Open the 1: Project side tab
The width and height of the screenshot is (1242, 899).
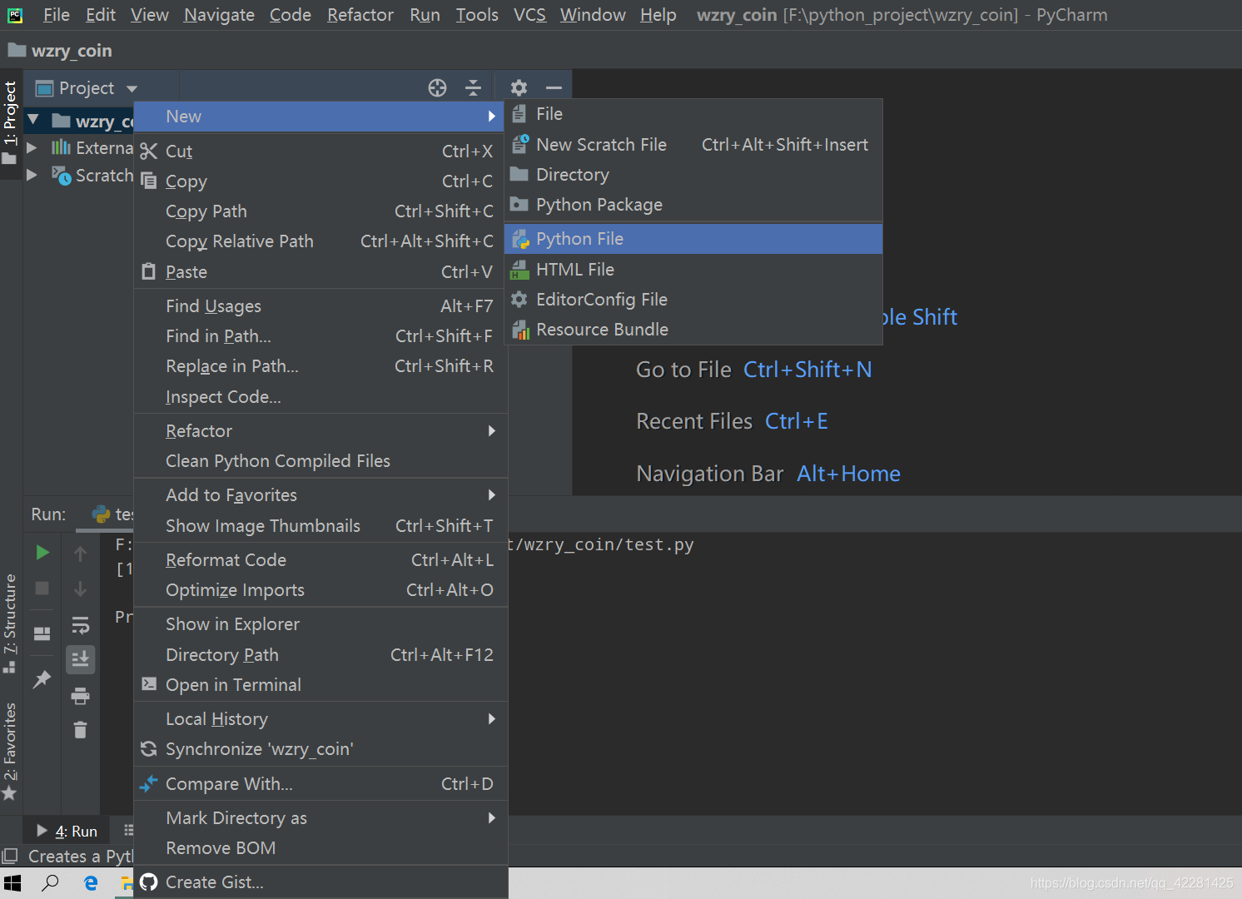[x=10, y=122]
